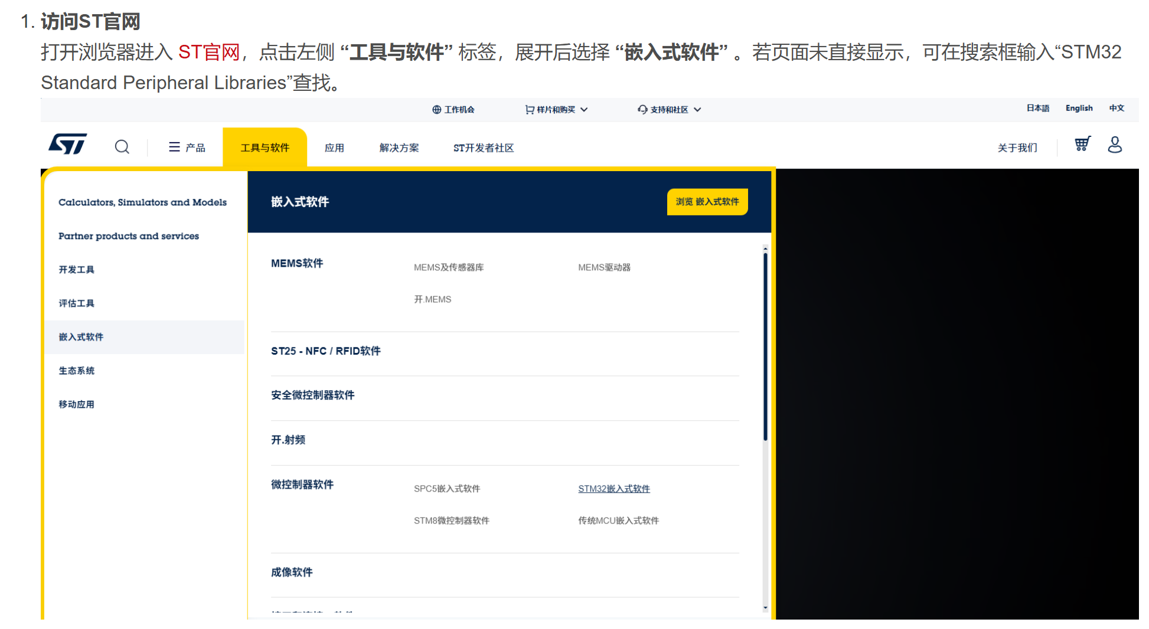
Task: Switch language to English
Action: point(1079,108)
